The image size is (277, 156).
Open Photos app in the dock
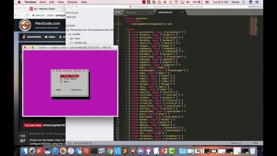point(63,151)
